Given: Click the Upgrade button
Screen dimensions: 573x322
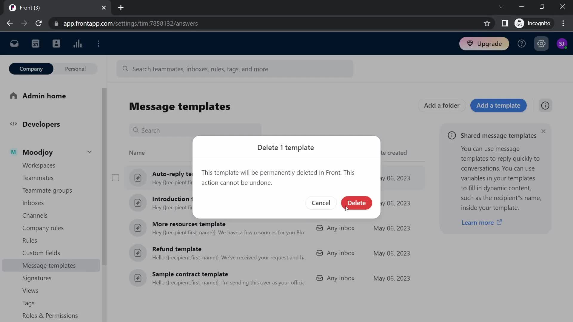Looking at the screenshot, I should click(484, 44).
